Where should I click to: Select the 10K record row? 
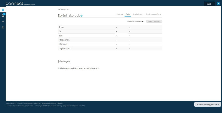coord(110,36)
